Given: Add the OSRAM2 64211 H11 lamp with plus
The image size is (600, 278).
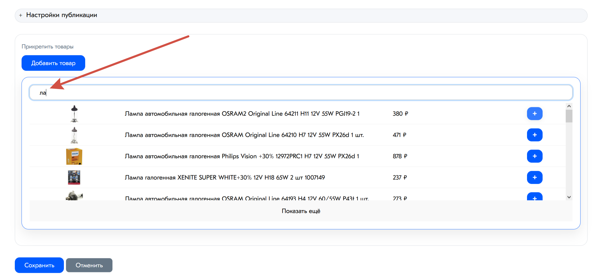Looking at the screenshot, I should pos(535,114).
